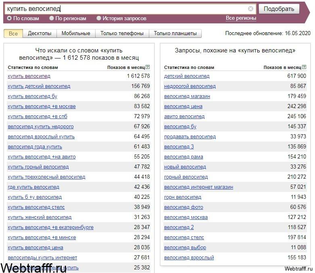Open 'купить велосипед +в спб' link
Image resolution: width=315 pixels, height=273 pixels.
(38, 117)
